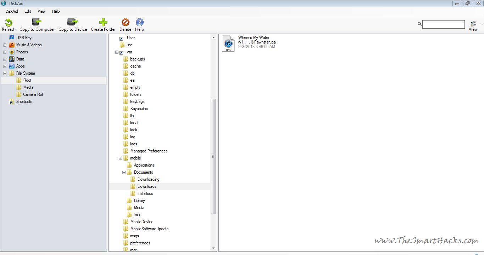This screenshot has height=255, width=484.
Task: Click the Refresh toolbar icon
Action: click(x=9, y=23)
